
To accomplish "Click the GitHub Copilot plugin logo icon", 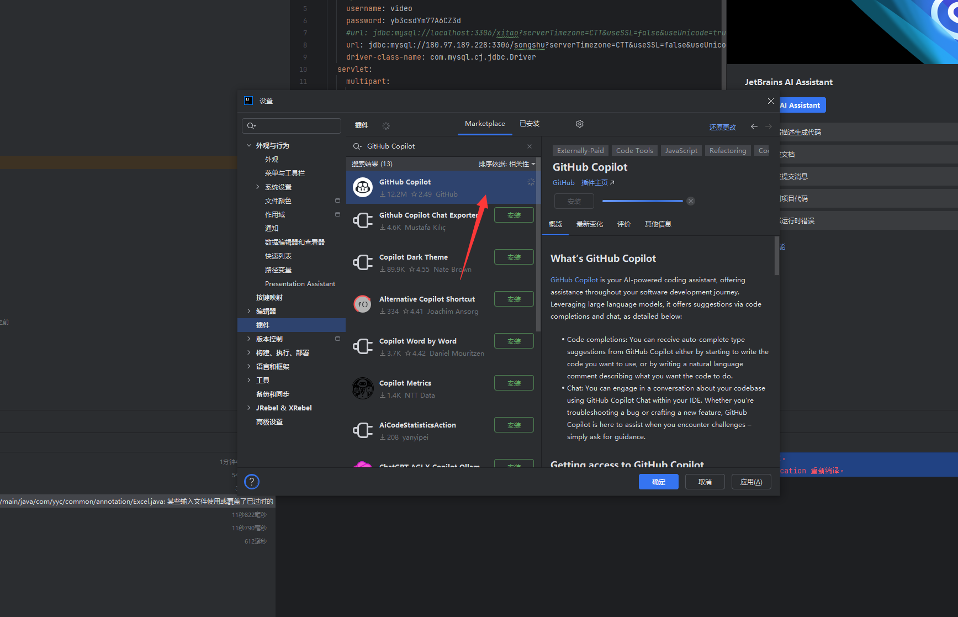I will pos(363,187).
